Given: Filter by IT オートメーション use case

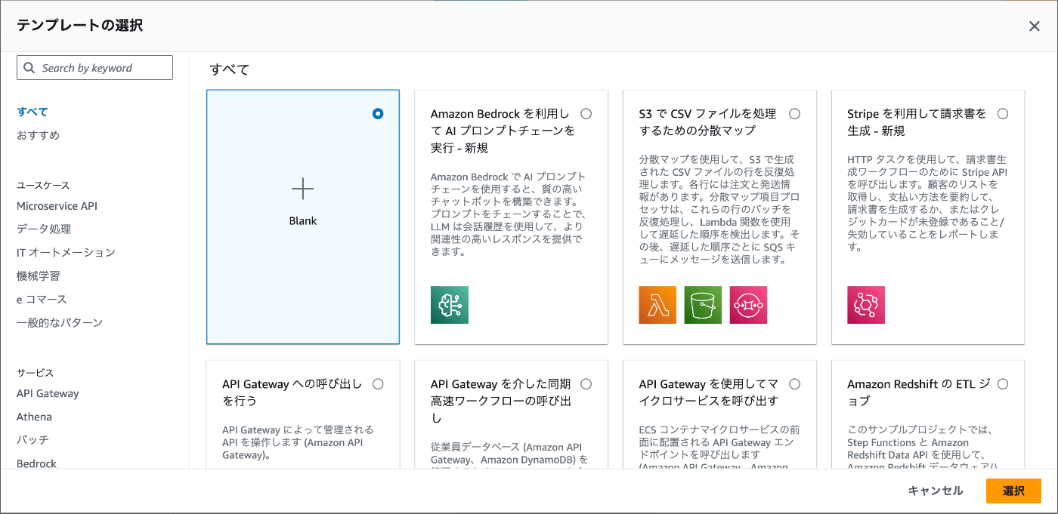Looking at the screenshot, I should (66, 252).
